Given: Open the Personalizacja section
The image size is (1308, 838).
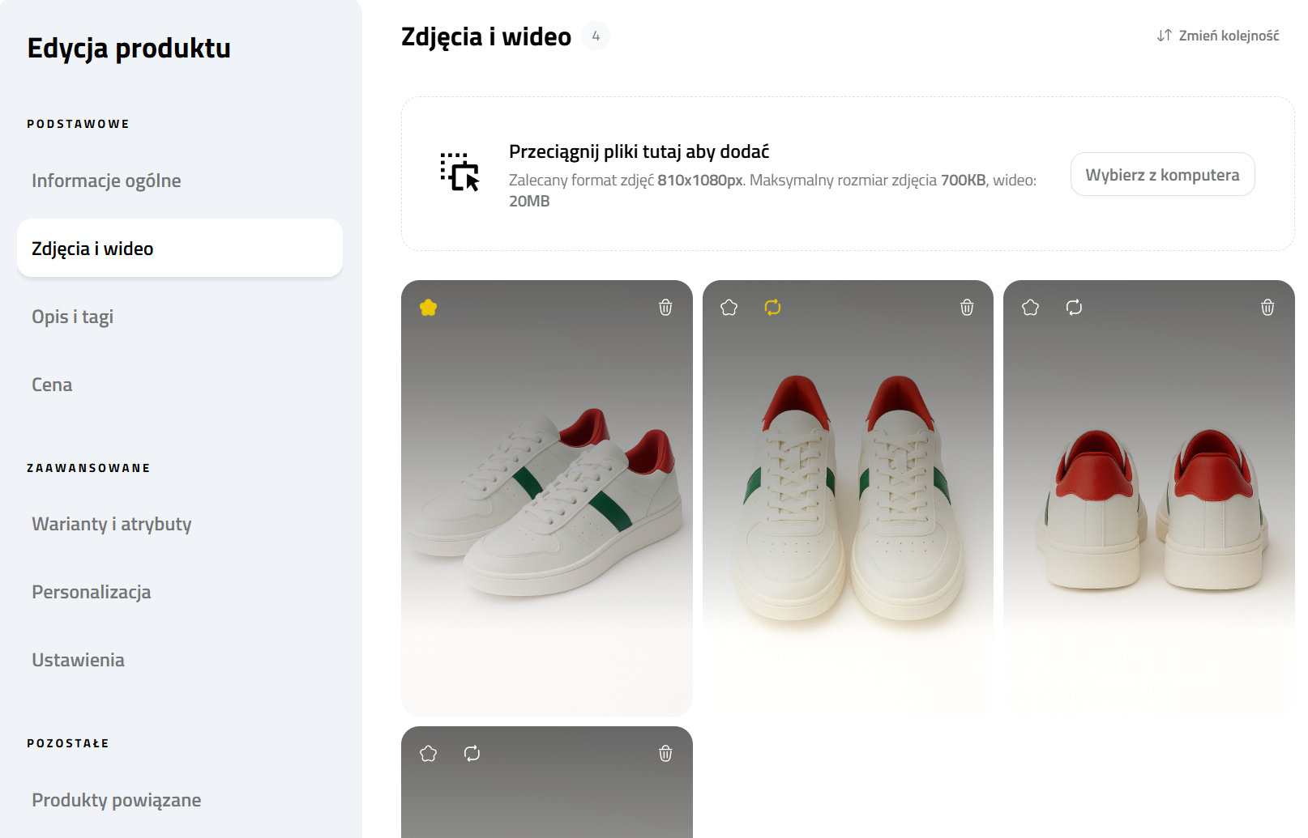Looking at the screenshot, I should click(92, 592).
